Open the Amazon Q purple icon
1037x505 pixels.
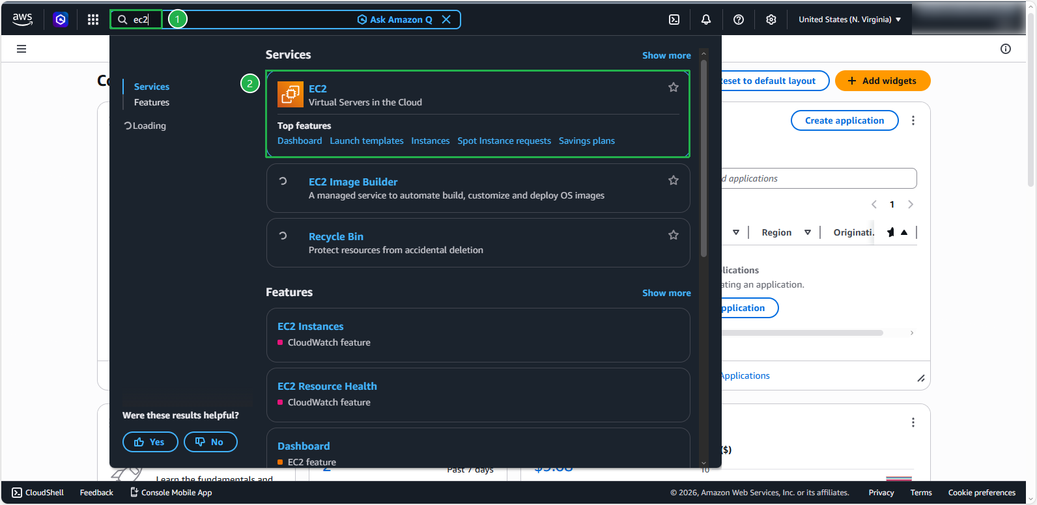click(x=61, y=20)
